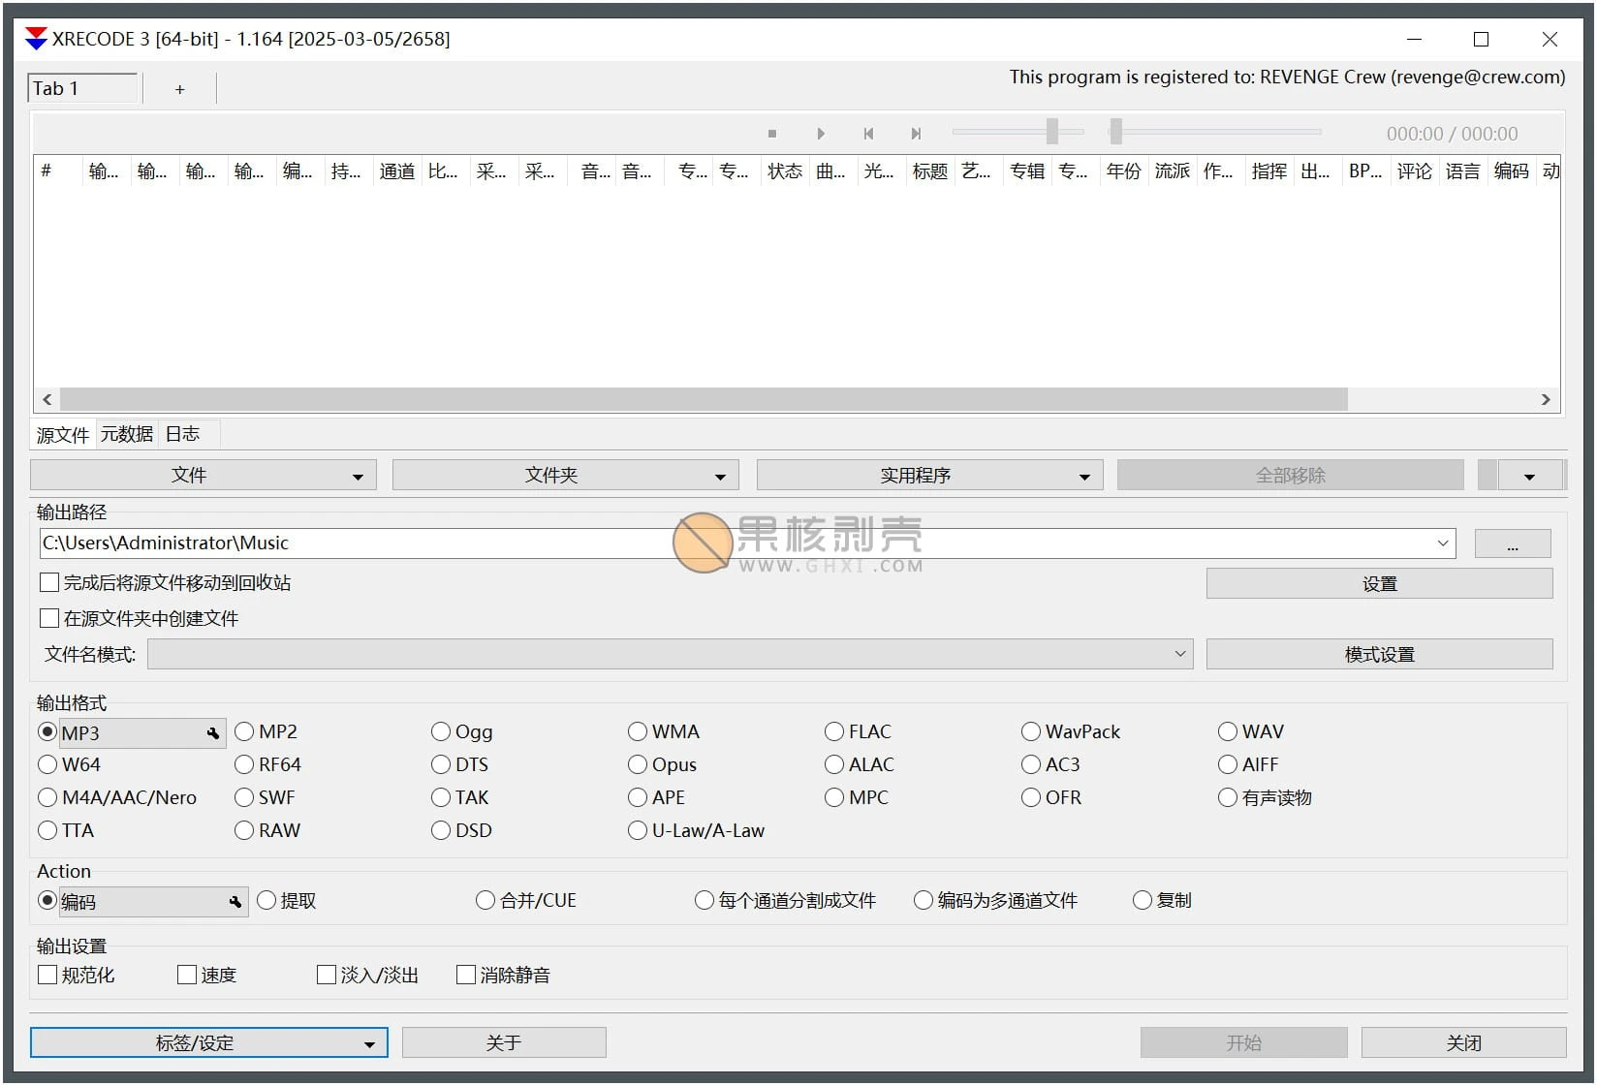Stop playback with the stop icon
The image size is (1597, 1086).
pyautogui.click(x=771, y=134)
